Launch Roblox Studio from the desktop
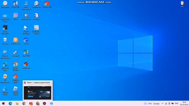This screenshot has width=189, height=106. point(5,91)
